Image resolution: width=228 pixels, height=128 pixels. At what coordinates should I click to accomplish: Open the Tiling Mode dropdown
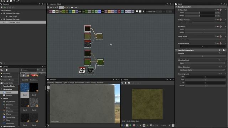202,39
